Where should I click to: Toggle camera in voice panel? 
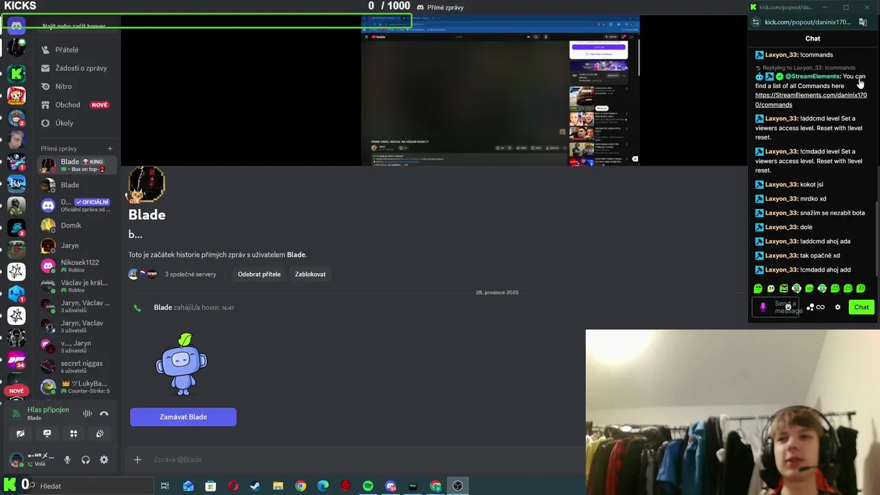point(21,433)
